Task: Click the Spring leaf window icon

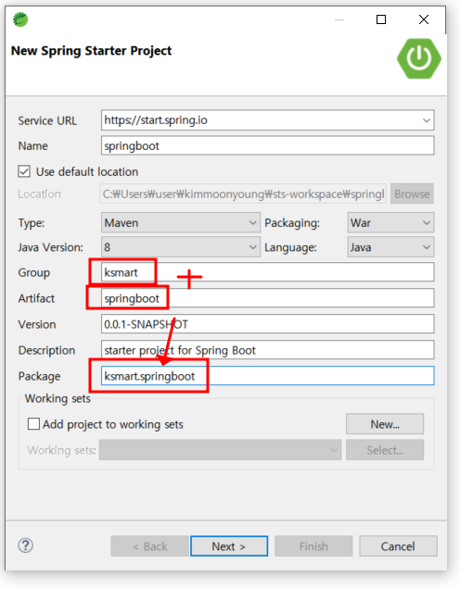Action: coord(20,19)
